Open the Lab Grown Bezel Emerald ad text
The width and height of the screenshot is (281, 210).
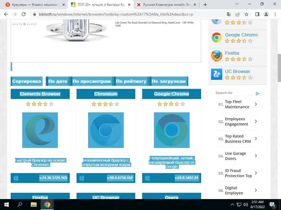[x=154, y=24]
